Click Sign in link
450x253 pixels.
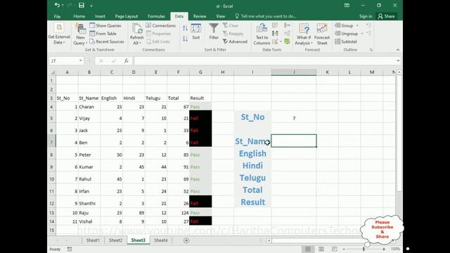pyautogui.click(x=366, y=16)
